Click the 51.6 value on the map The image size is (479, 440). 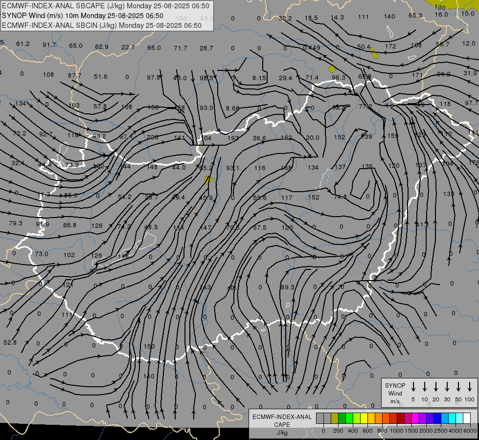100,77
